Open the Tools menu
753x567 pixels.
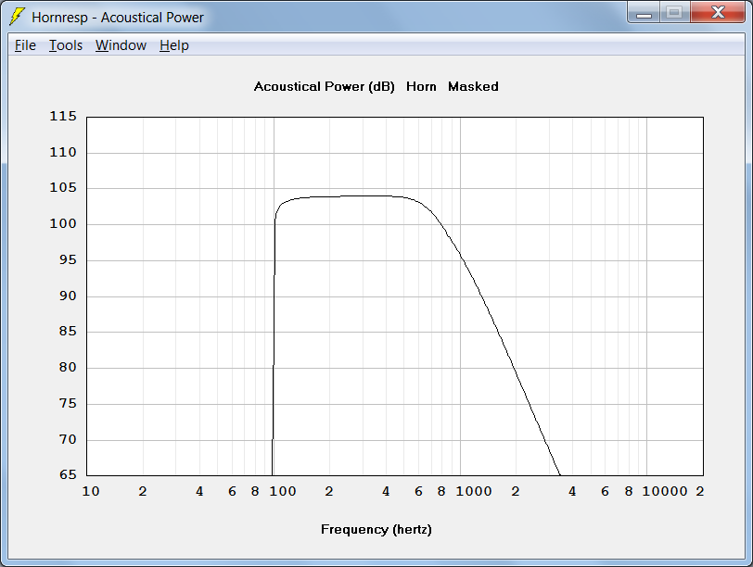(x=66, y=45)
